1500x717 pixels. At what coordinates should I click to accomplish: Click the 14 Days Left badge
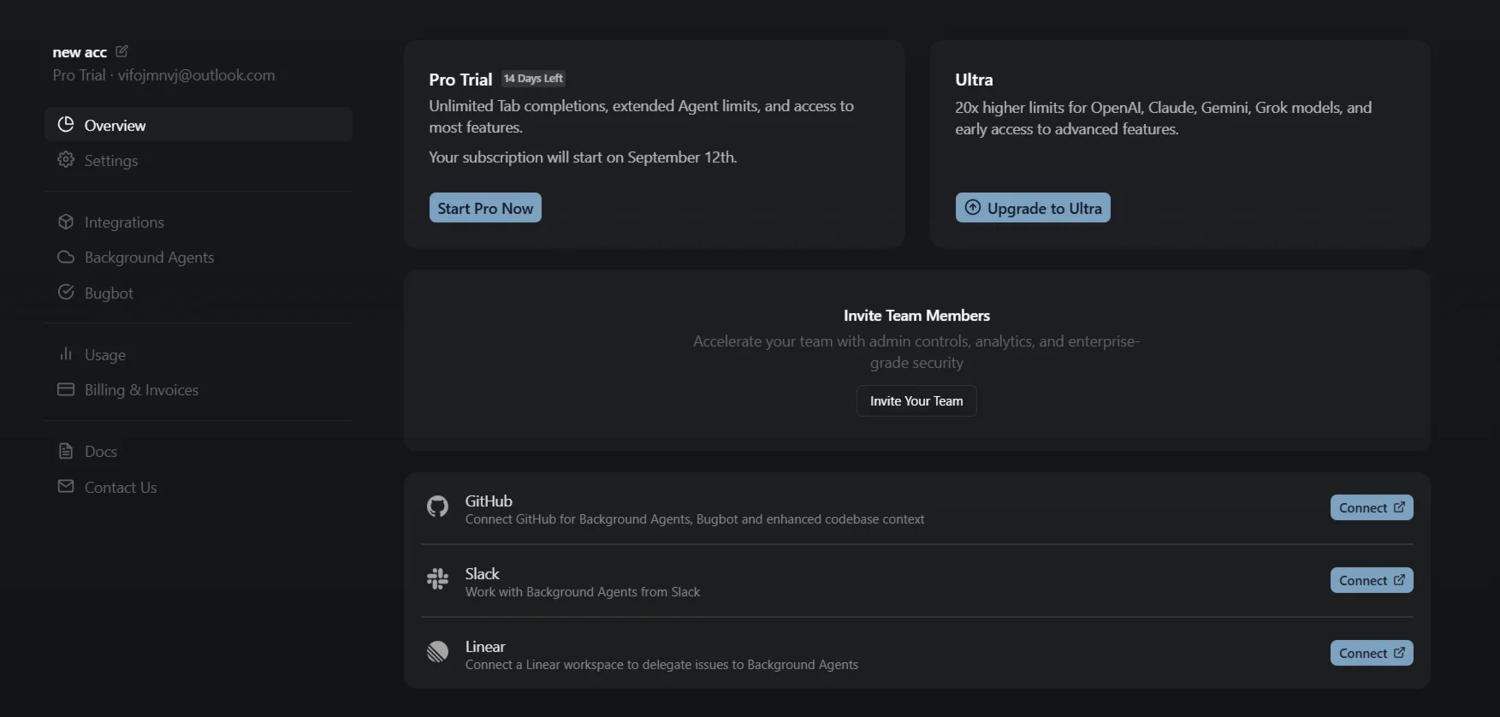click(533, 79)
